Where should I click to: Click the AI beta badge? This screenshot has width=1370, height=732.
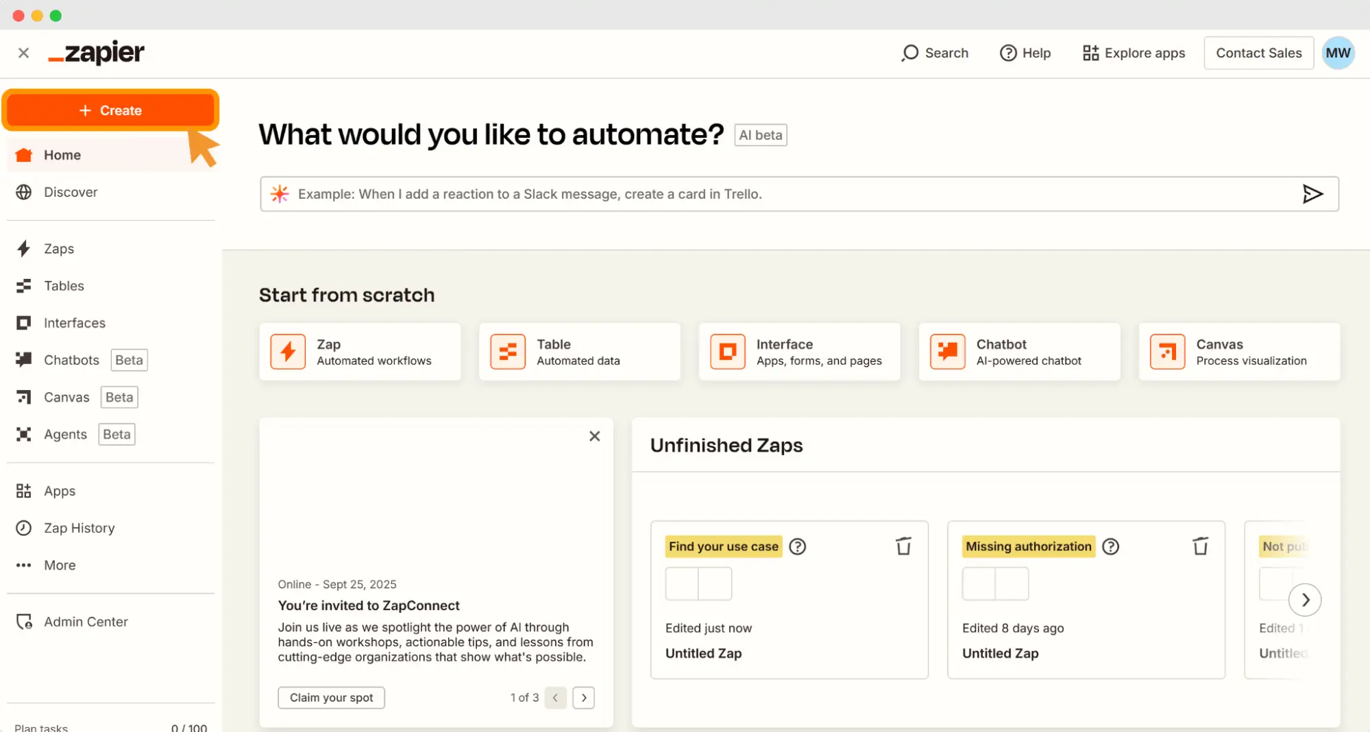pyautogui.click(x=761, y=135)
